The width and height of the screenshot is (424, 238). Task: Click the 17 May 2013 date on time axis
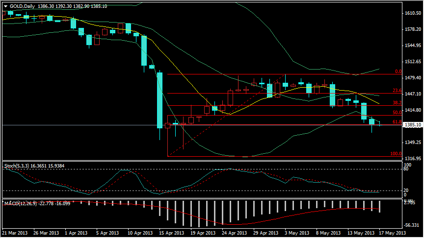point(392,233)
